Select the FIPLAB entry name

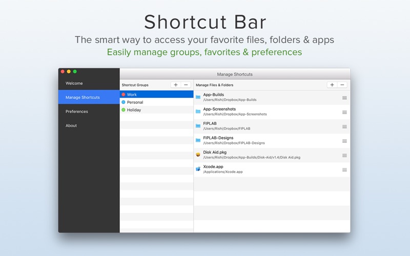click(x=210, y=123)
